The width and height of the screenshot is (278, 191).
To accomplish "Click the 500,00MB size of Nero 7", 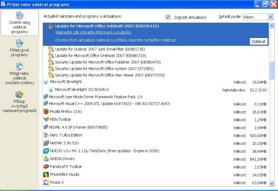I will click(x=258, y=136).
